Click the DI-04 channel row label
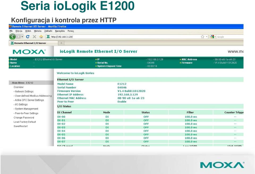255x174 pixels. click(61, 131)
